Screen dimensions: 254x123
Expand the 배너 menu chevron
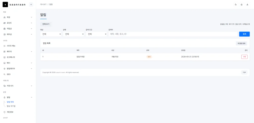pos(31,63)
